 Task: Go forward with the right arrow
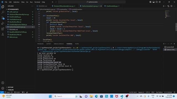tap(56, 2)
